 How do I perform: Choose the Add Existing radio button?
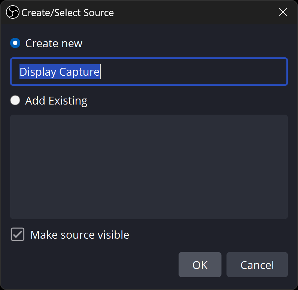(15, 101)
